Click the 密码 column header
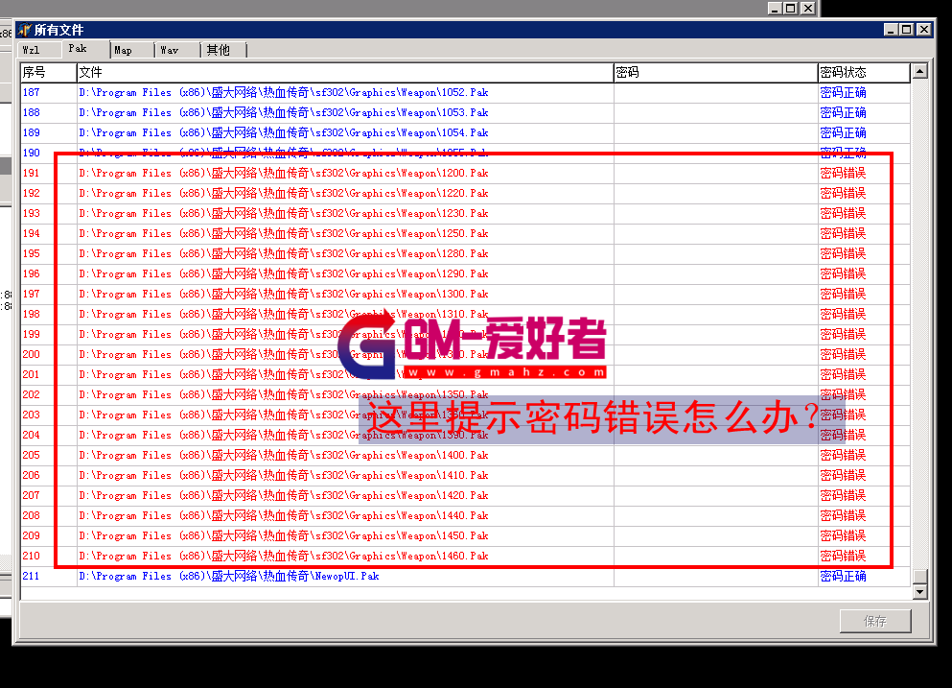This screenshot has width=952, height=688. pos(716,72)
